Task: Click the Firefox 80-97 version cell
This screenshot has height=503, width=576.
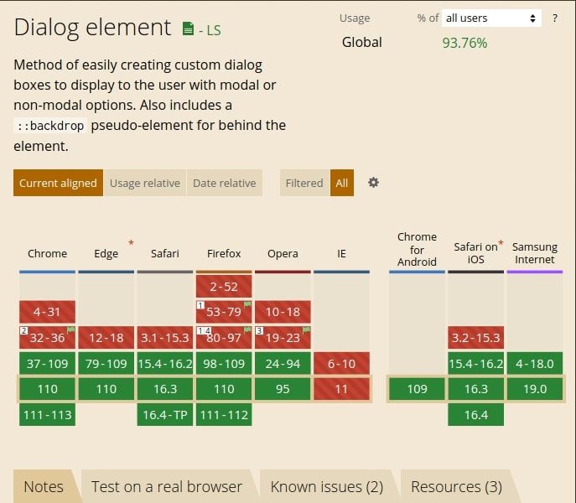Action: [x=224, y=338]
